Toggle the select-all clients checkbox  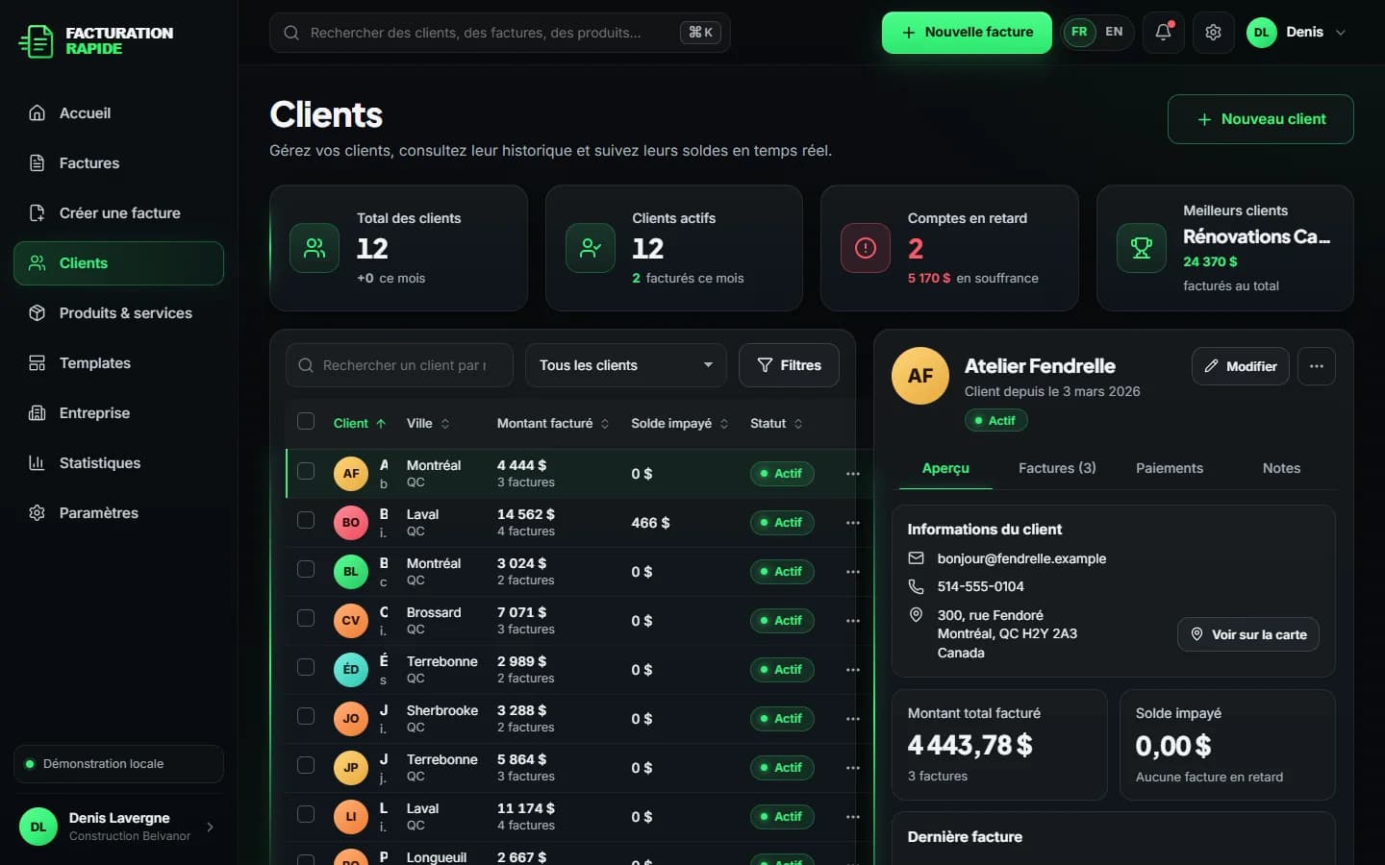tap(306, 421)
